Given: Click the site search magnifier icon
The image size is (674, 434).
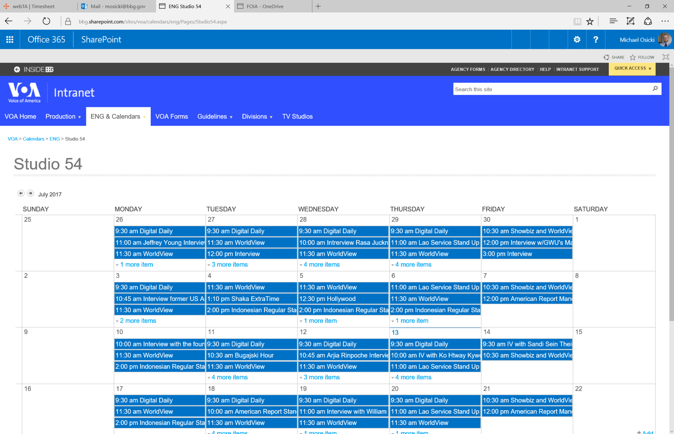Looking at the screenshot, I should (655, 89).
